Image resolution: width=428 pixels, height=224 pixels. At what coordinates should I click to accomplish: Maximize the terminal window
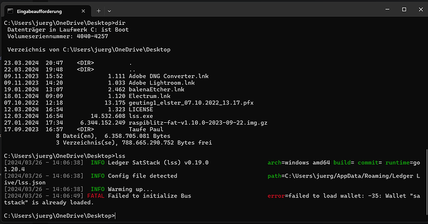point(404,9)
